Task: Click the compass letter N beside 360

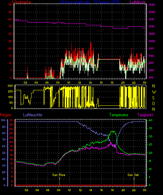Action: point(154,86)
